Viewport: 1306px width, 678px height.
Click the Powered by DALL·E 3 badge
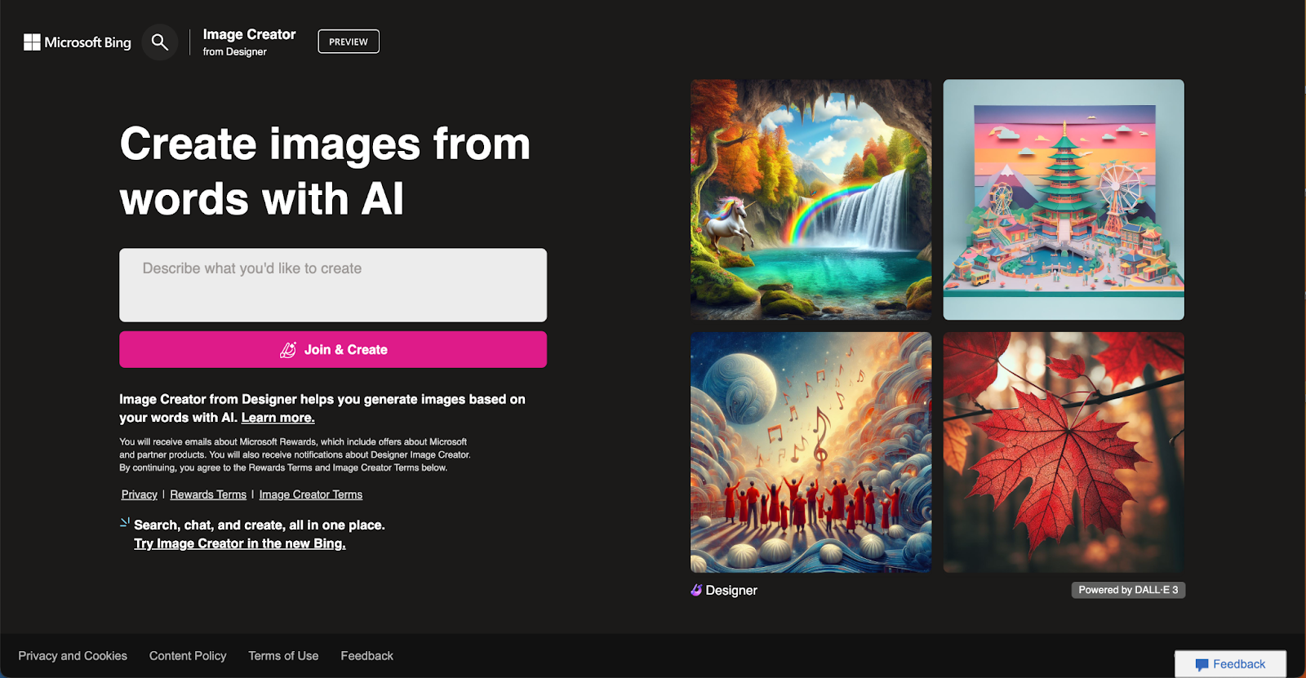pos(1128,590)
